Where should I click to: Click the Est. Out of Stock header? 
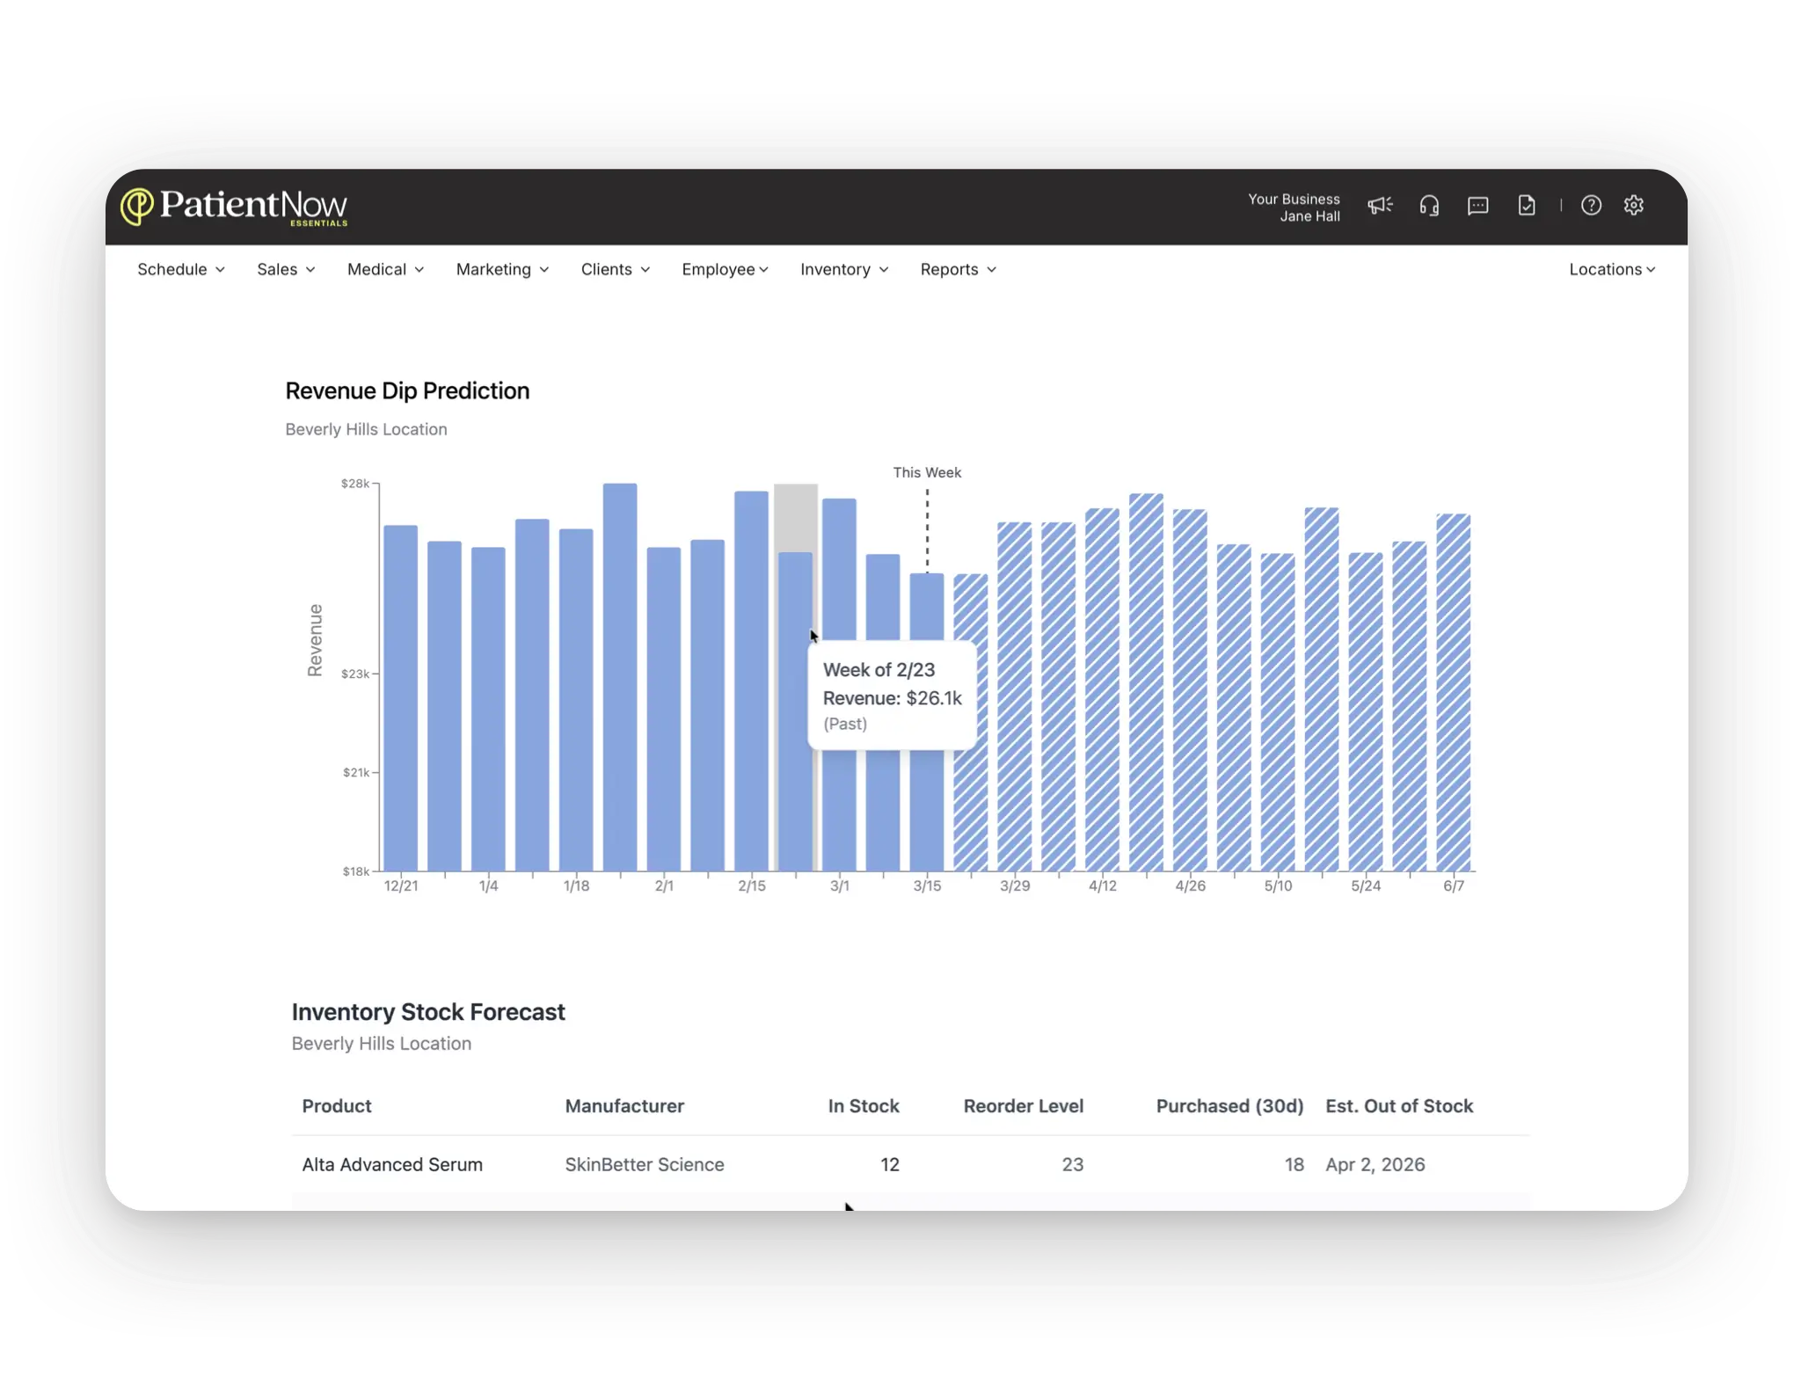coord(1399,1106)
